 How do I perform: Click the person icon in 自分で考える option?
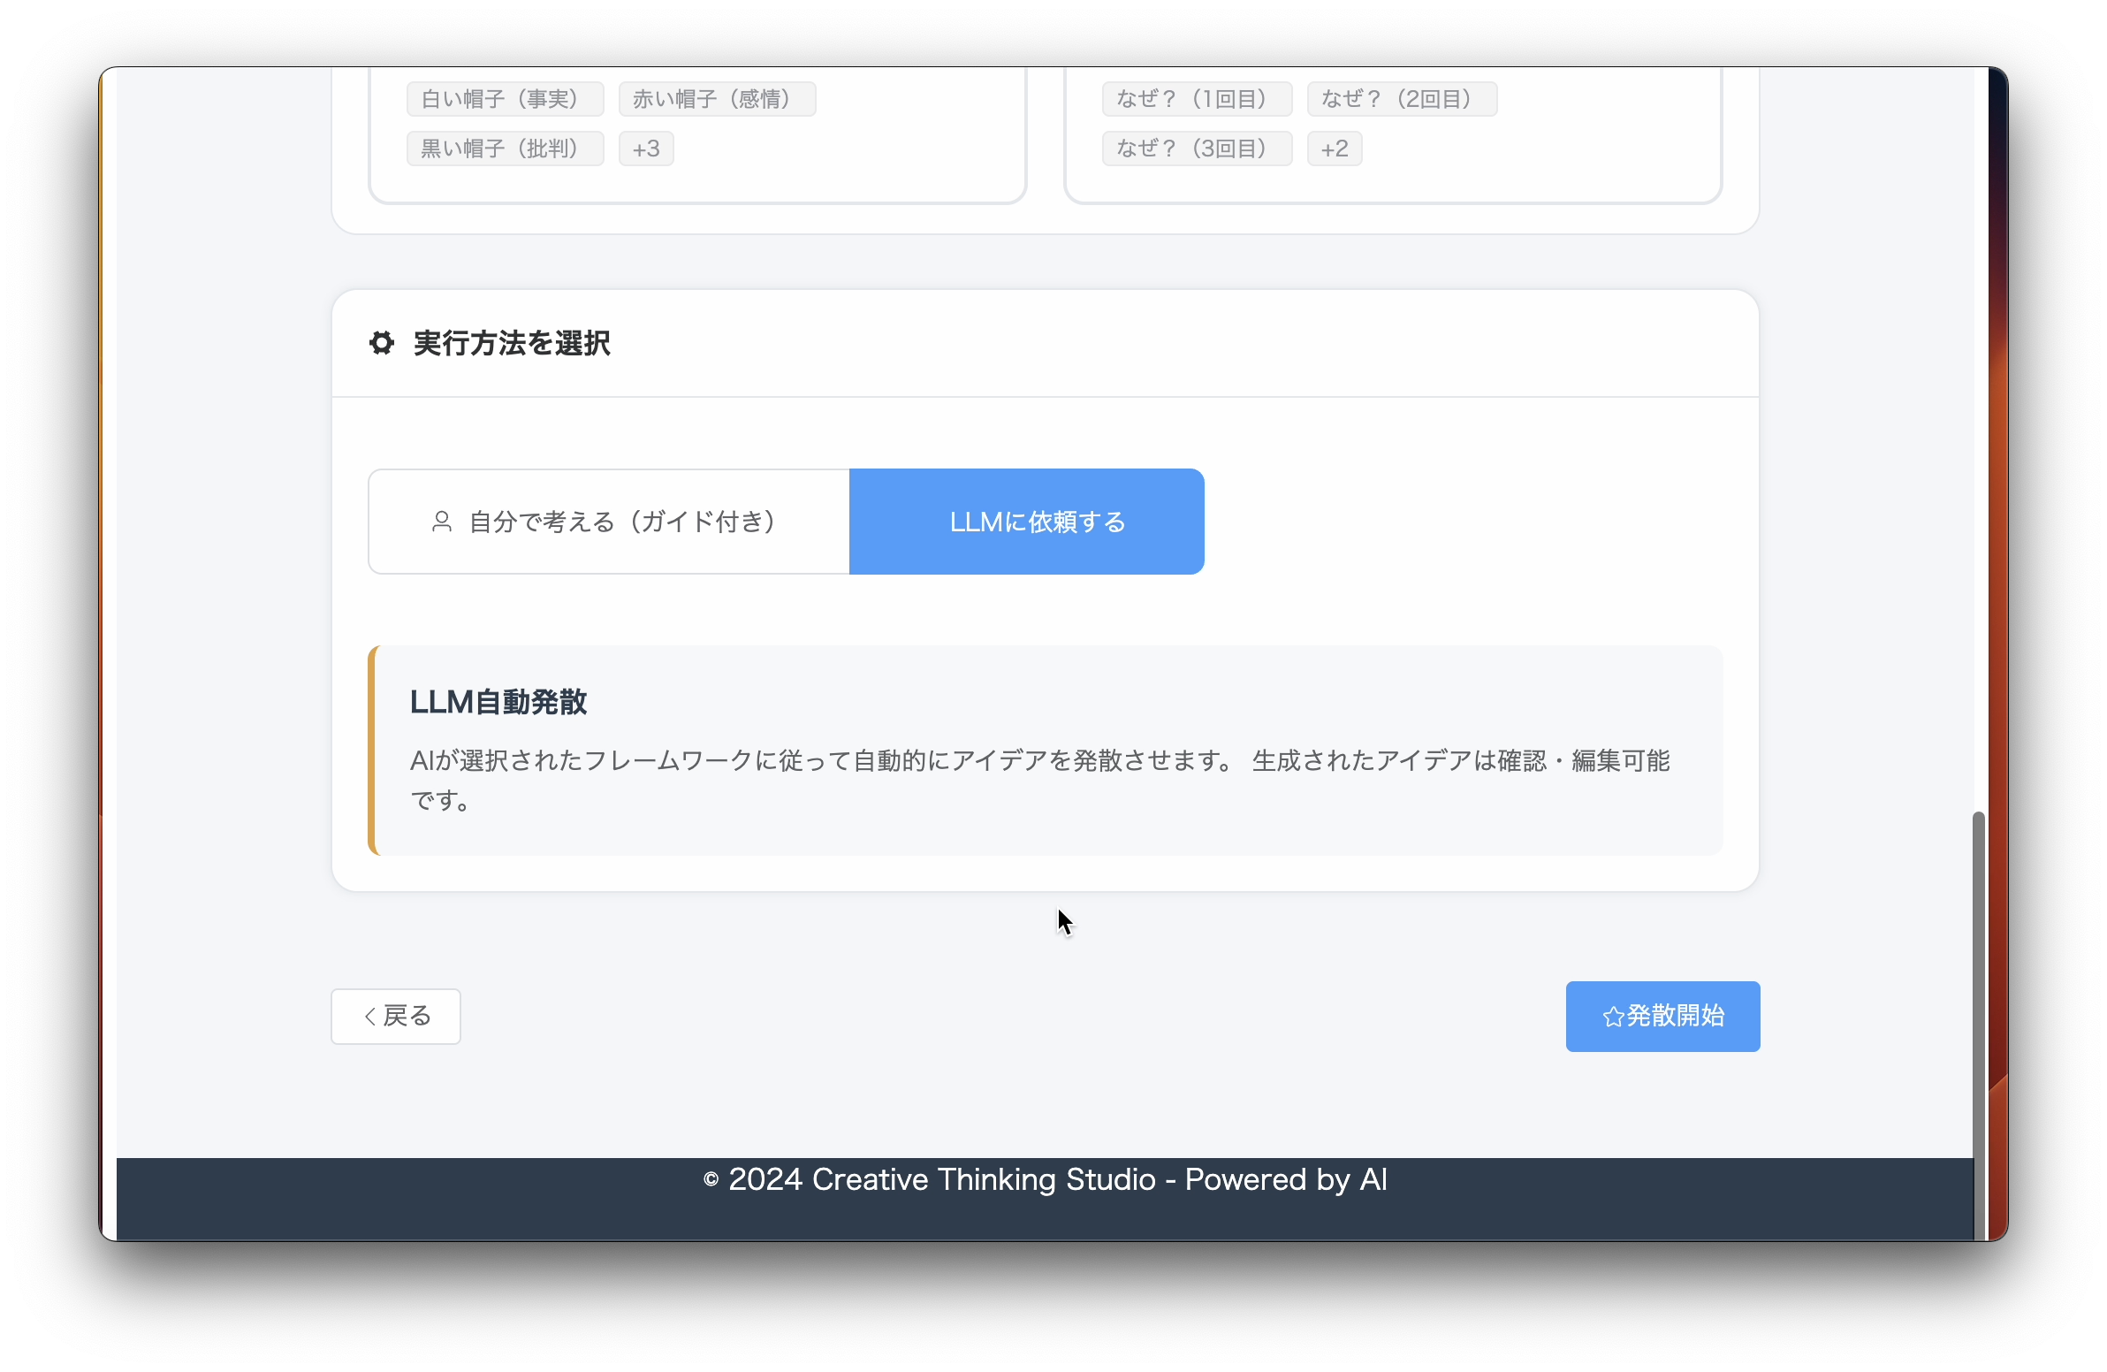pyautogui.click(x=441, y=522)
